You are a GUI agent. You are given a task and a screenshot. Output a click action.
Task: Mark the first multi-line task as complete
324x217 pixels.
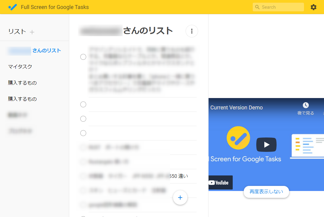coord(83,57)
